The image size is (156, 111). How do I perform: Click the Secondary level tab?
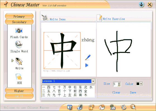pos(19,22)
